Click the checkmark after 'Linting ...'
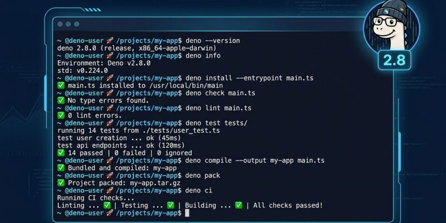 pyautogui.click(x=107, y=205)
